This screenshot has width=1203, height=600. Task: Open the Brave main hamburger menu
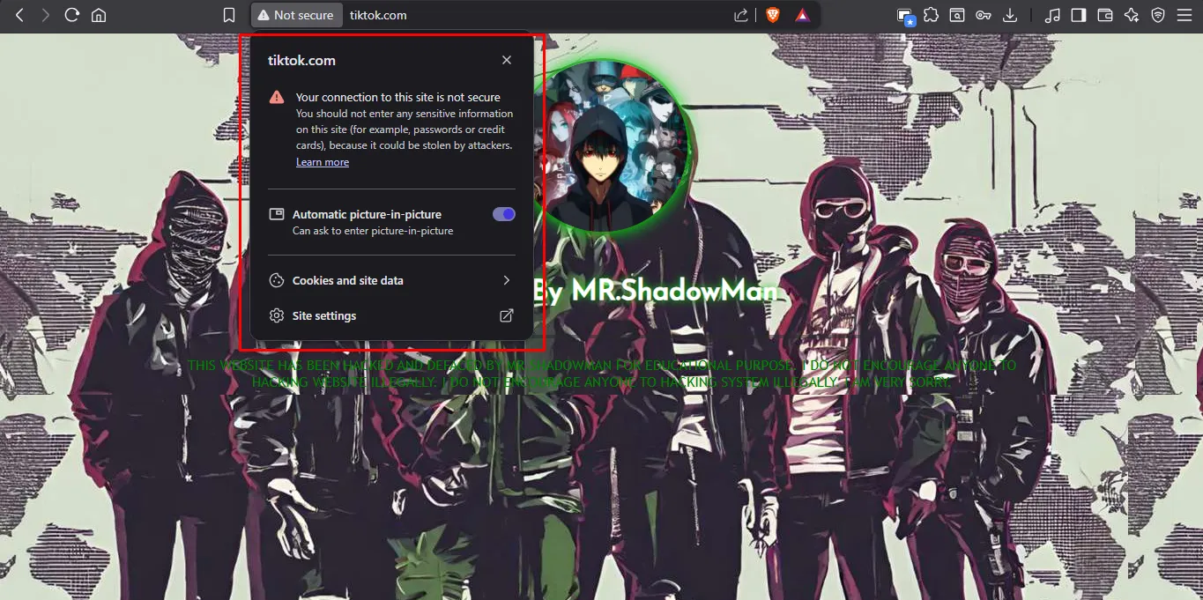[x=1184, y=15]
